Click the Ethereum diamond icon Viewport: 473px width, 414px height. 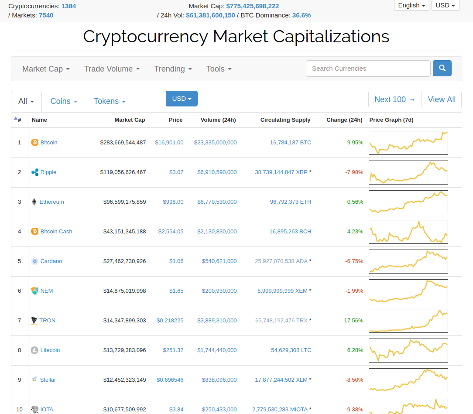(34, 202)
